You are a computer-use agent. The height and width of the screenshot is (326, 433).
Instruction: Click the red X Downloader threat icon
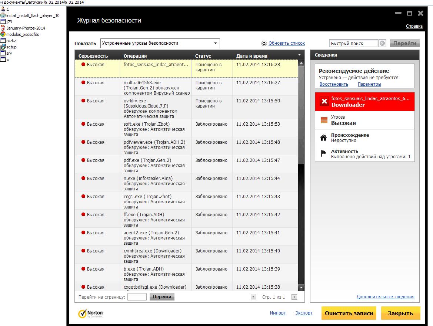[x=324, y=102]
